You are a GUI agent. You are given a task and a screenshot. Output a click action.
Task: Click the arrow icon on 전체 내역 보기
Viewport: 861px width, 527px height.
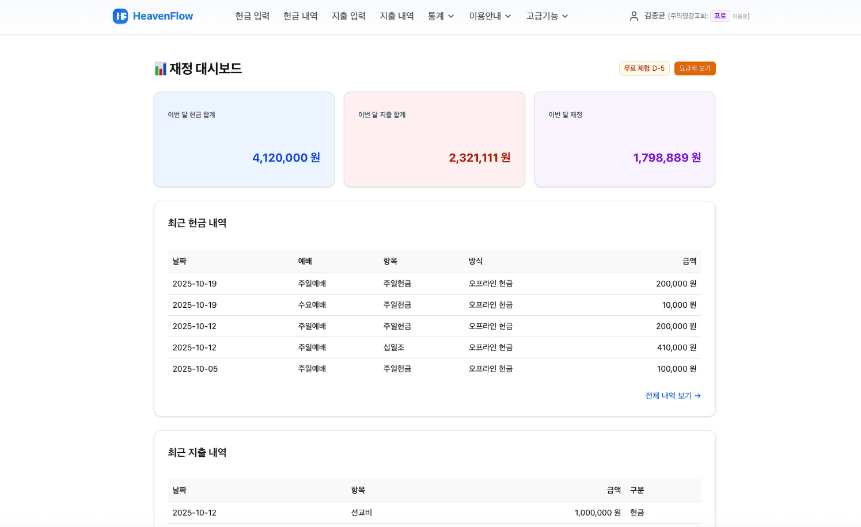pos(697,396)
